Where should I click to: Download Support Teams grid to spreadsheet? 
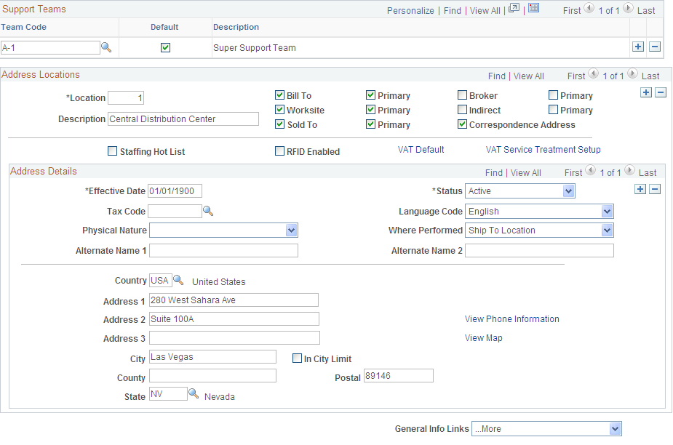click(533, 8)
